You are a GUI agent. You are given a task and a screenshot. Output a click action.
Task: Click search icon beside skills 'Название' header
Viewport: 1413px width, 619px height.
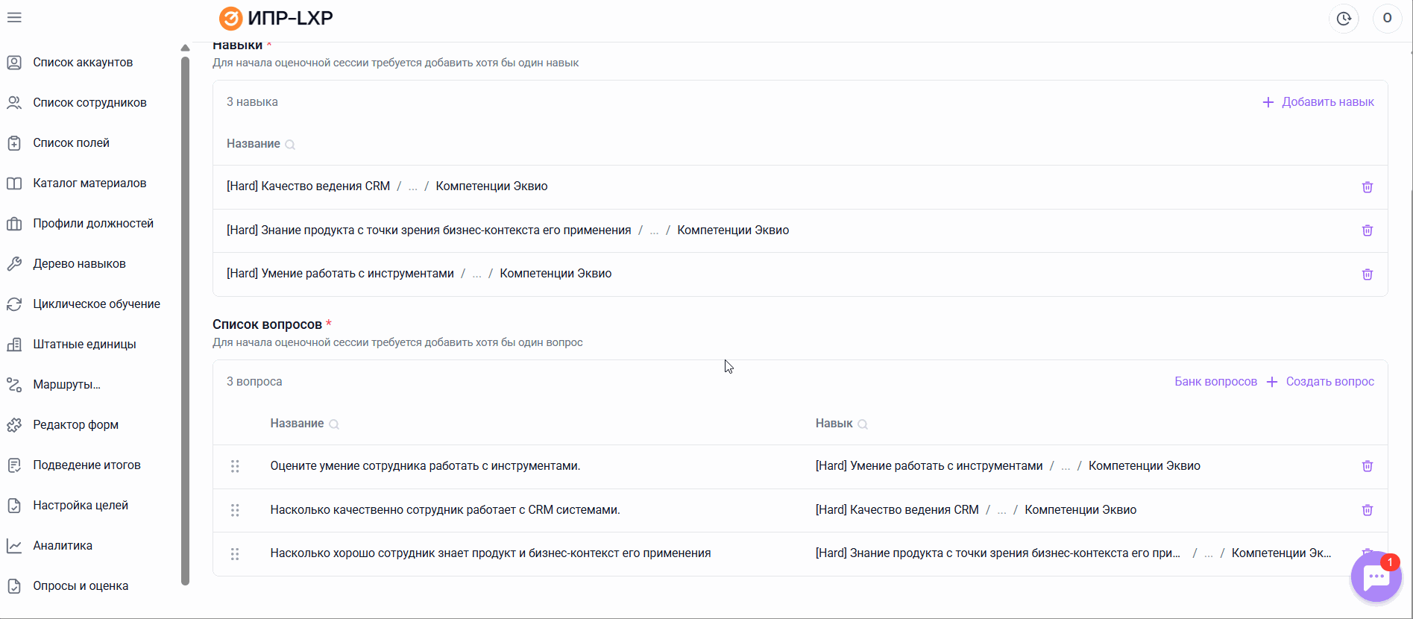tap(290, 145)
